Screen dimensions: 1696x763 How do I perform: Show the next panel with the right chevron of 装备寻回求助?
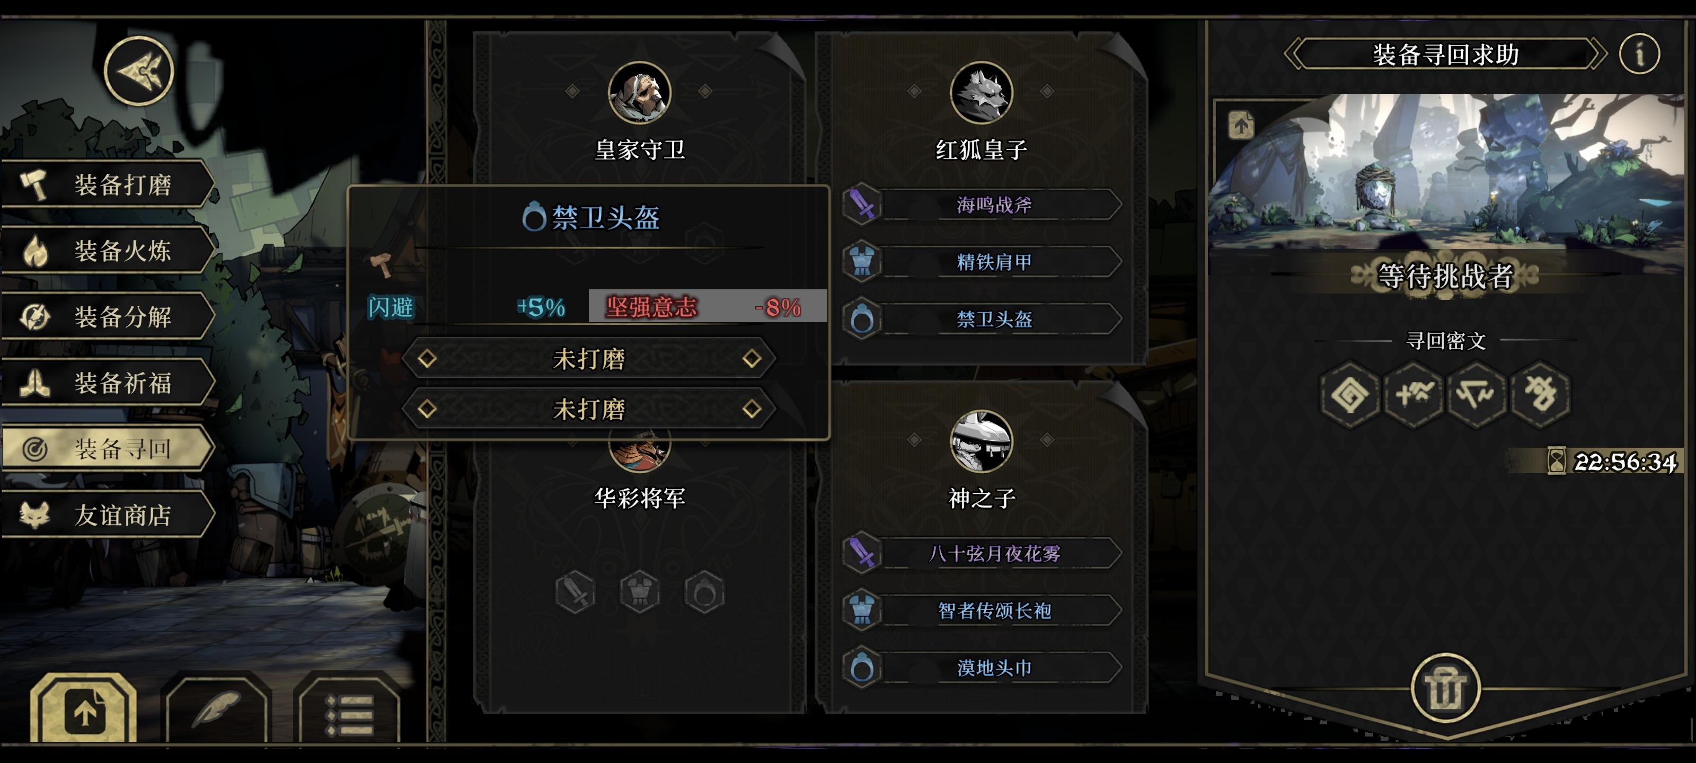pos(1598,54)
